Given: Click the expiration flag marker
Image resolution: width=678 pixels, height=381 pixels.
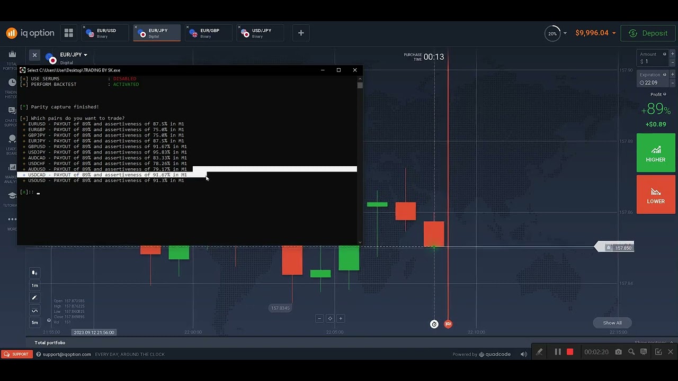Looking at the screenshot, I should [x=448, y=324].
